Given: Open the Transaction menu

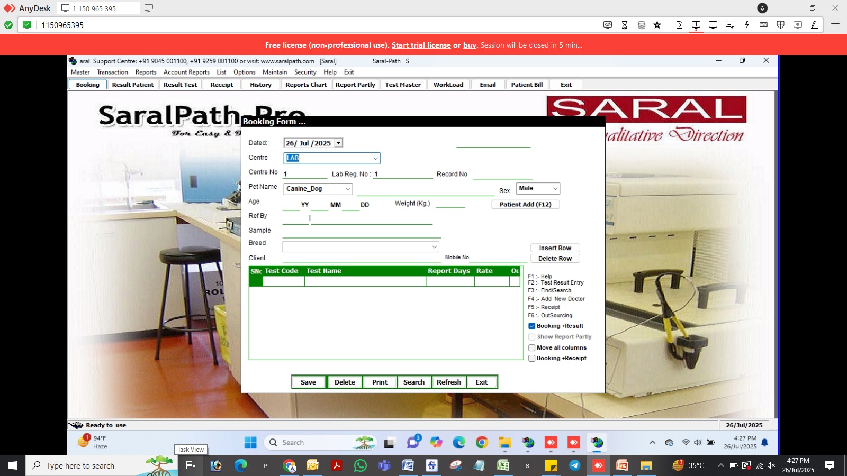Looking at the screenshot, I should [x=112, y=72].
